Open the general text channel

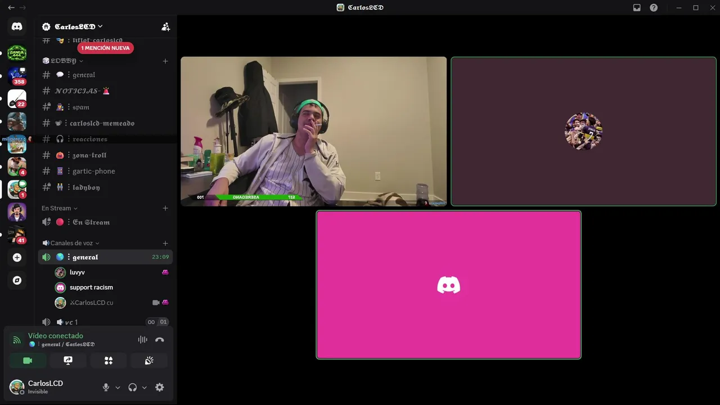point(105,75)
